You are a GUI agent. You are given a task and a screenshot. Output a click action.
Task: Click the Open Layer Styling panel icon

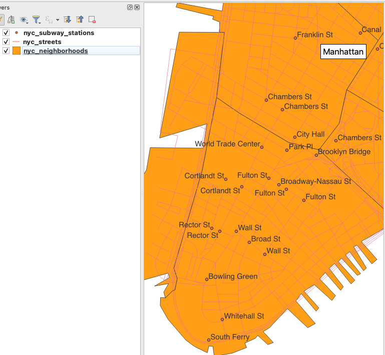2,20
